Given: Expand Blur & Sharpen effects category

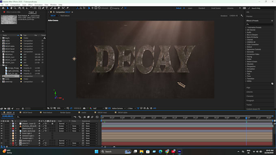Looking at the screenshot, I should click(x=246, y=35).
